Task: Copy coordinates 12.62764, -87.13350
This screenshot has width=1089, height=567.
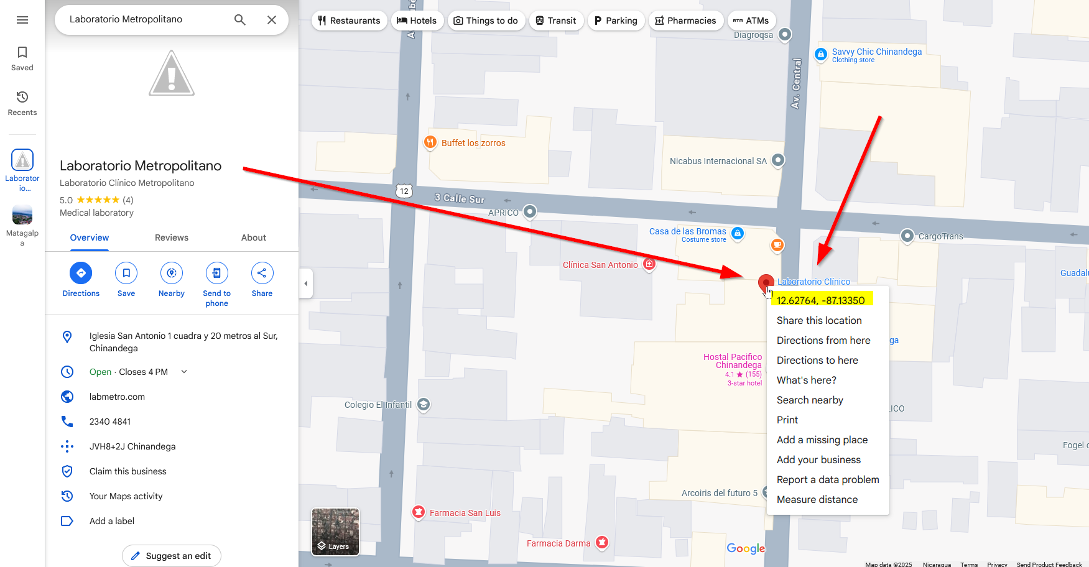Action: tap(821, 300)
